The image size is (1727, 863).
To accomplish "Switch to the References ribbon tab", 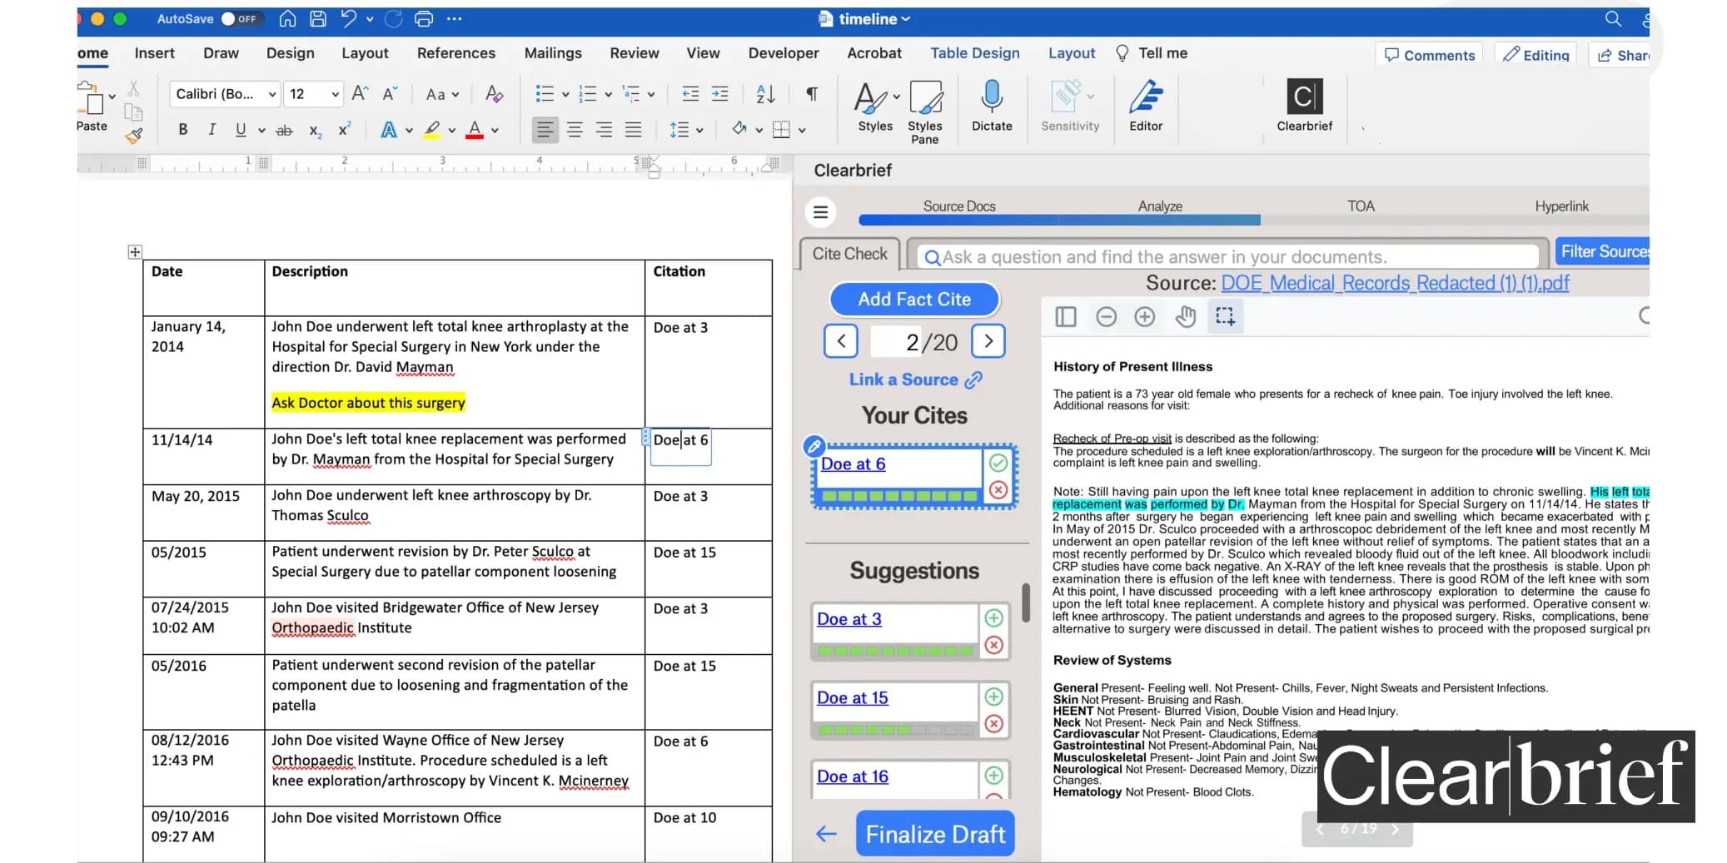I will pos(455,53).
